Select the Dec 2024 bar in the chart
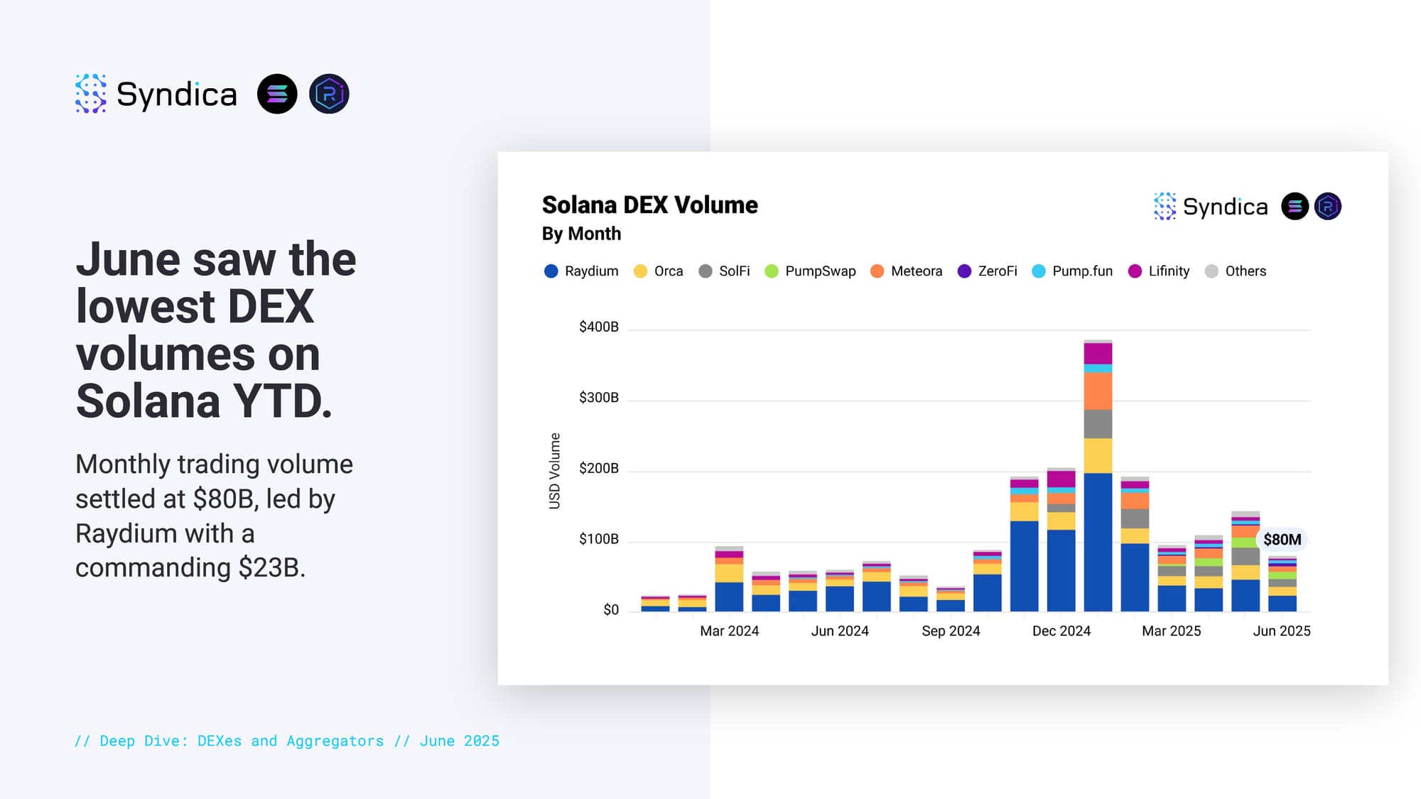Screen dimensions: 1421x799 click(x=1061, y=540)
